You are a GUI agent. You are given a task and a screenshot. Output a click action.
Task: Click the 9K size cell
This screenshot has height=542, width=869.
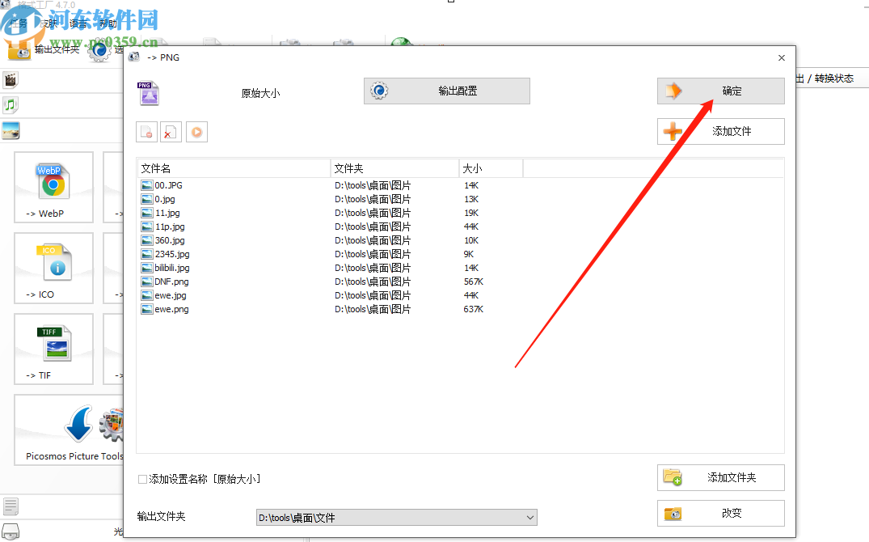[469, 254]
